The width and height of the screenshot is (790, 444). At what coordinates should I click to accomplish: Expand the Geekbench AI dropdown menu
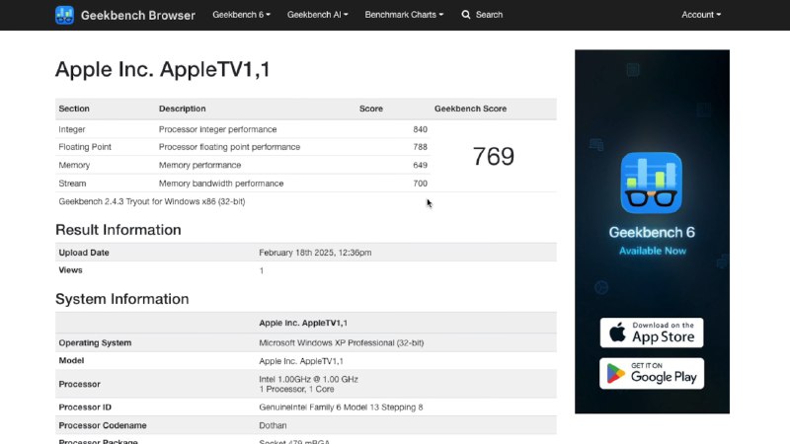tap(317, 15)
